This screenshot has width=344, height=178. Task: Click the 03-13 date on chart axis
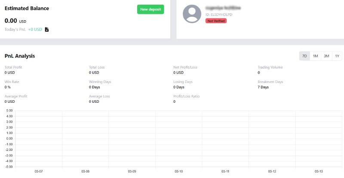pyautogui.click(x=319, y=171)
